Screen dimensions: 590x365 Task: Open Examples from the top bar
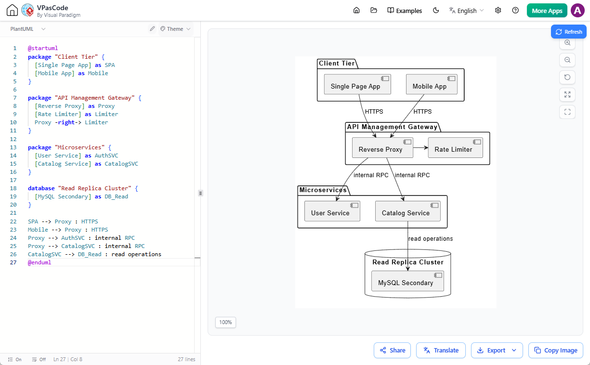pyautogui.click(x=405, y=11)
